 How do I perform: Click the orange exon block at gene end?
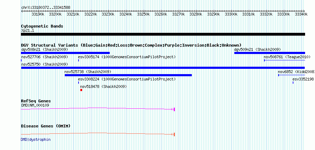(174, 134)
